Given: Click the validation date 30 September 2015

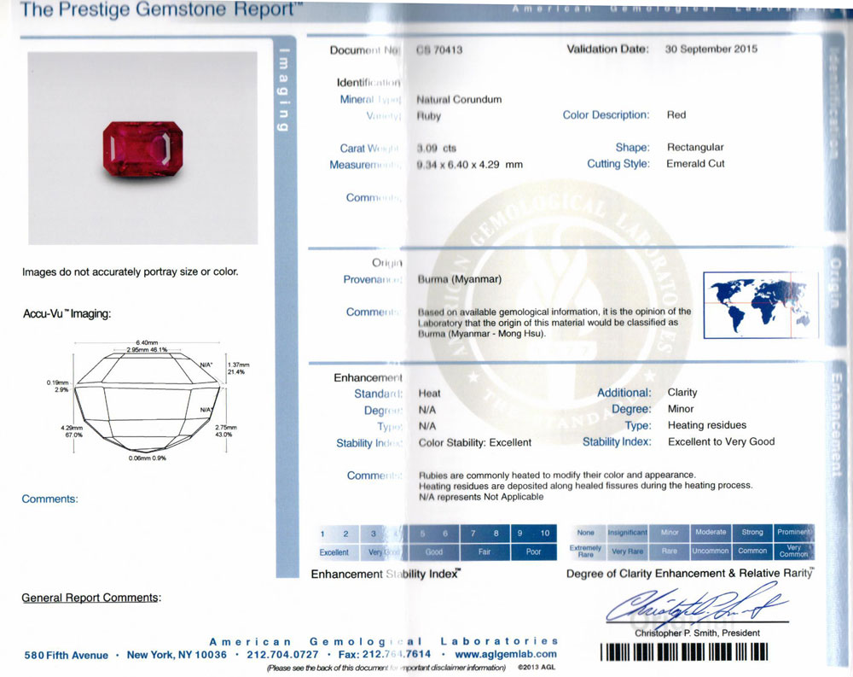Looking at the screenshot, I should pos(711,50).
